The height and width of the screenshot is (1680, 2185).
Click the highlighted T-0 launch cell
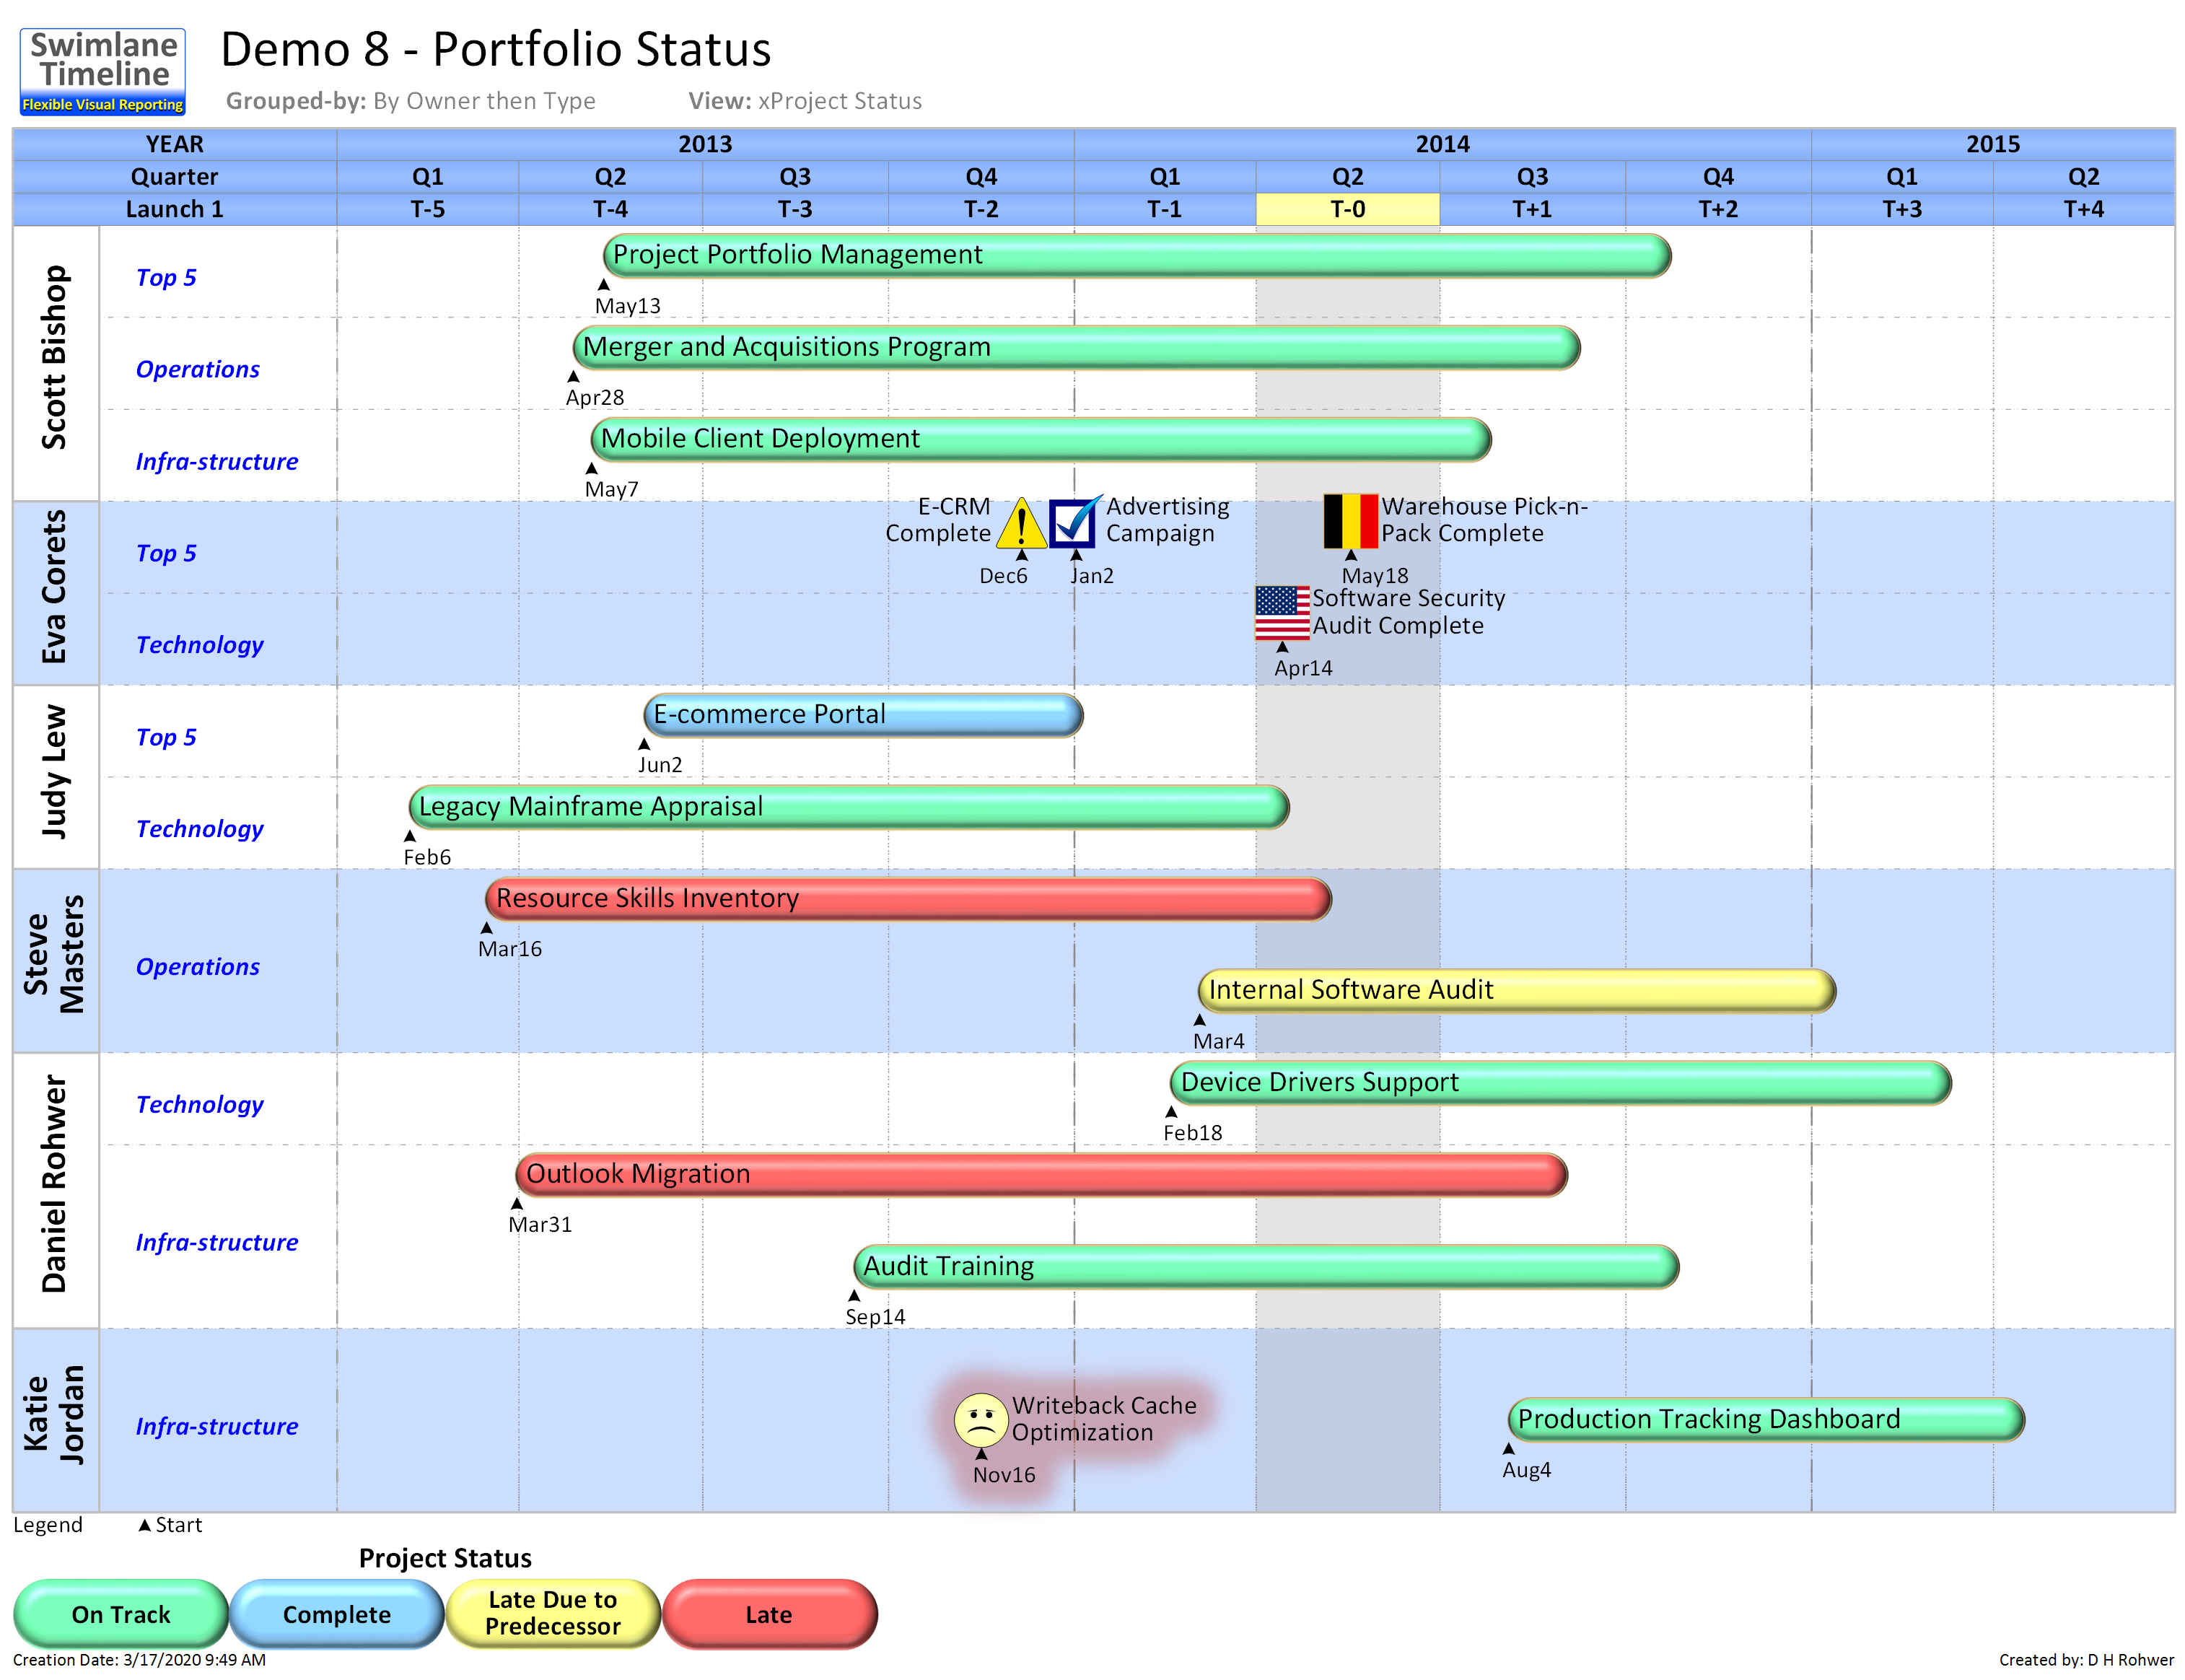point(1347,209)
